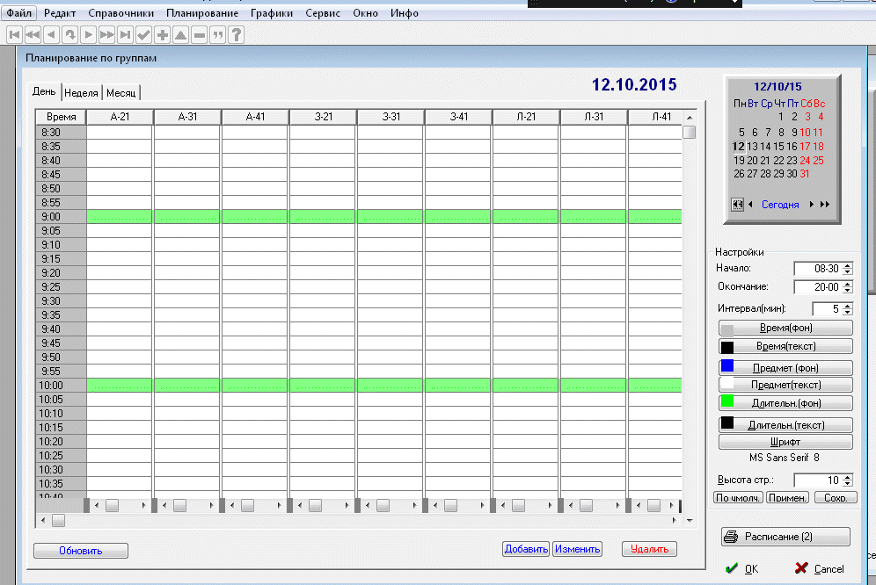Image resolution: width=876 pixels, height=585 pixels.
Task: Go to next month in calendar
Action: (x=811, y=205)
